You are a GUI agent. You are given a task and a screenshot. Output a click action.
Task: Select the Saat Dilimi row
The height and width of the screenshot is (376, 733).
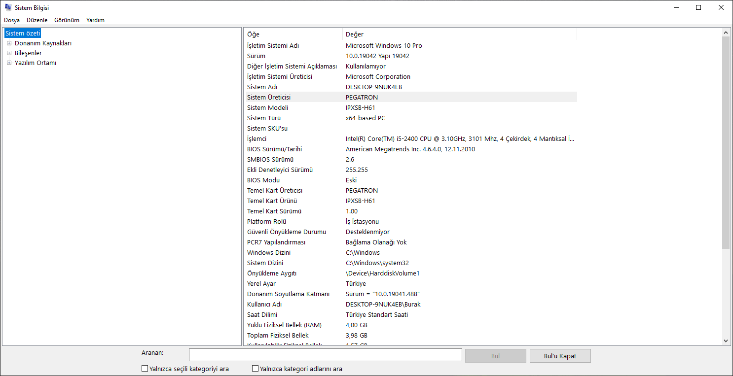point(411,314)
